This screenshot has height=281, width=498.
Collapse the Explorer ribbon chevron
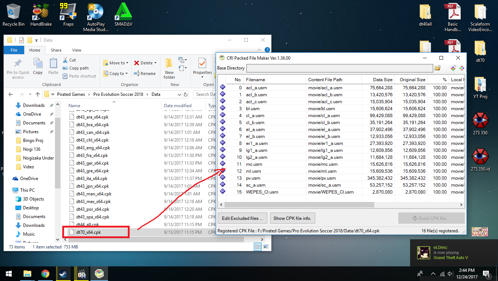pos(260,50)
